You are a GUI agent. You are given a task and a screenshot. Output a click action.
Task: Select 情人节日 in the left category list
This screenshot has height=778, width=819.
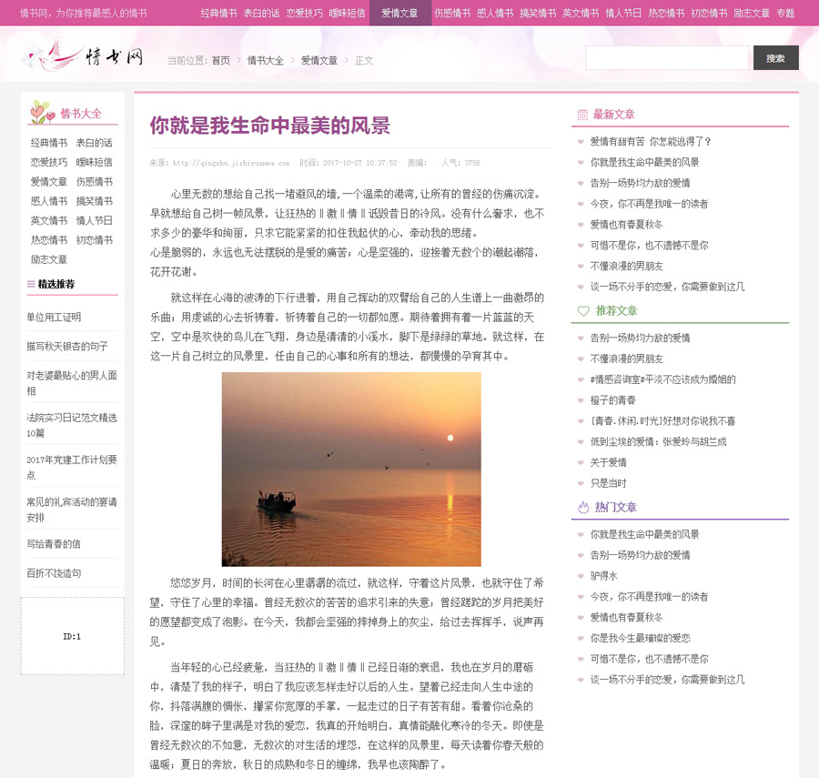click(x=95, y=220)
